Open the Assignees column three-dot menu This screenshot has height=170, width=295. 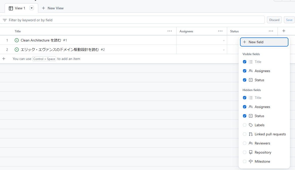(x=220, y=31)
